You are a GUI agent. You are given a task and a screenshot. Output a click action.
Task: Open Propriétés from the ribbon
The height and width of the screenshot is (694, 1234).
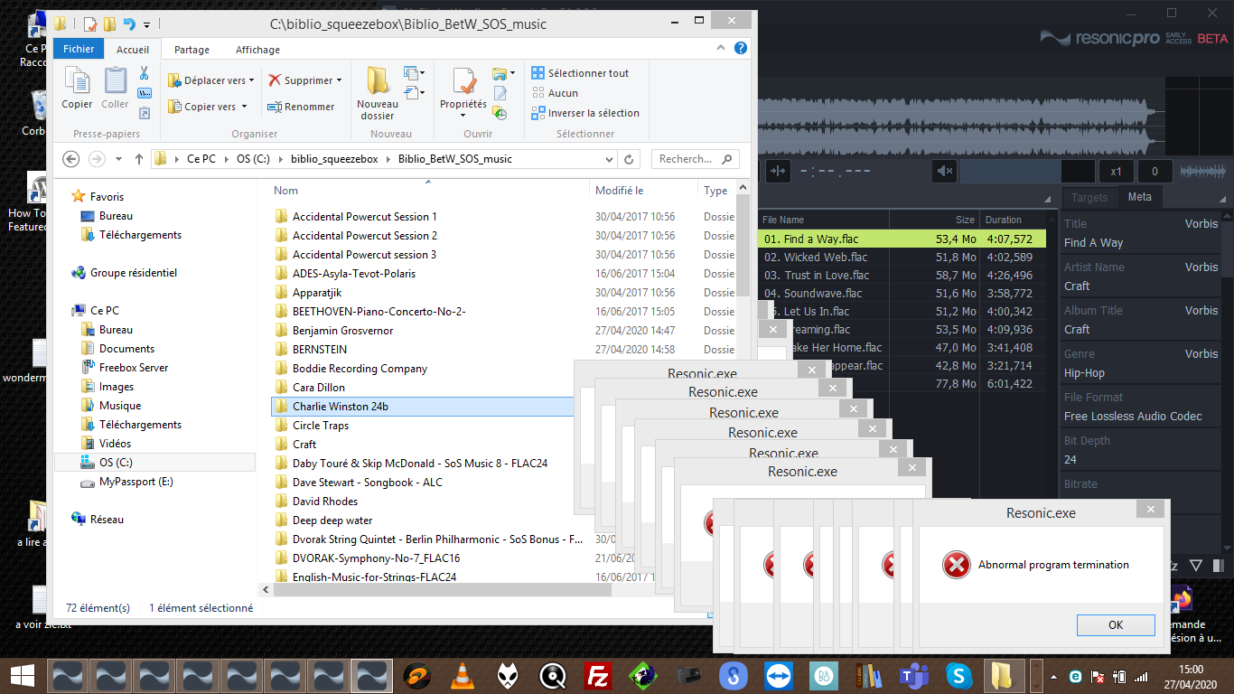[463, 83]
